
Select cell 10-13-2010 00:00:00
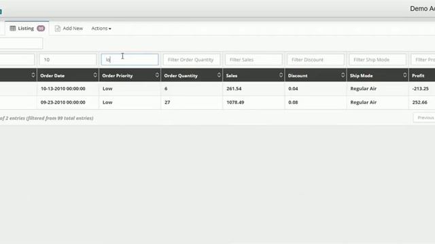tap(63, 89)
